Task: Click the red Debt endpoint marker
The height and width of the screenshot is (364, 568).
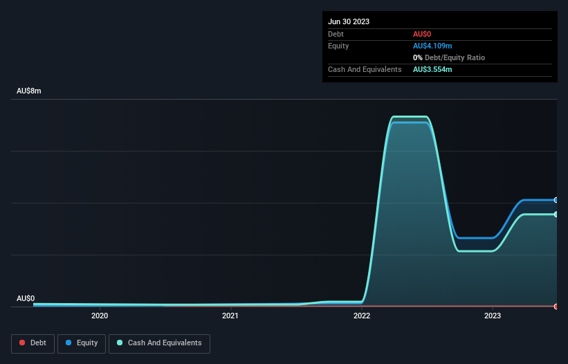Action: [556, 307]
